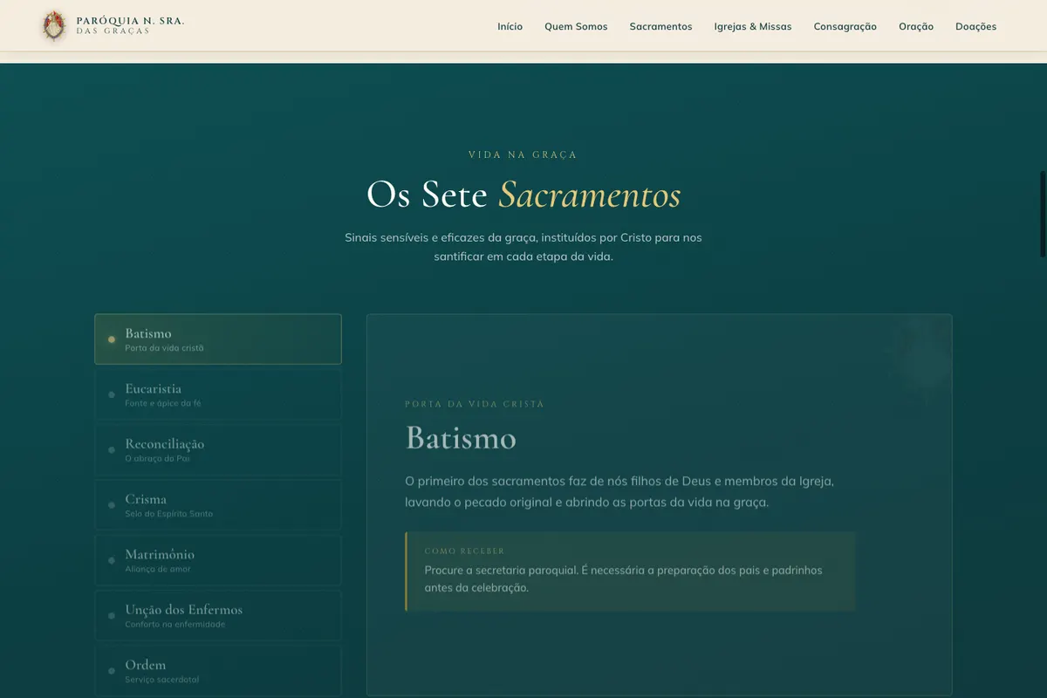The image size is (1047, 698).
Task: Select the Batismo sacrament tab
Action: 218,339
